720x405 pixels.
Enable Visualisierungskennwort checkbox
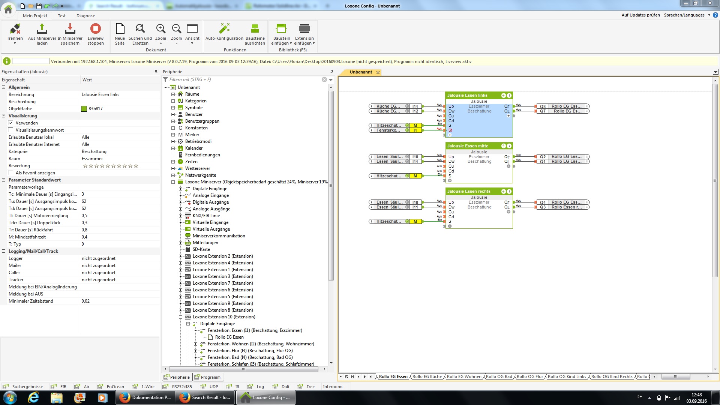click(11, 130)
